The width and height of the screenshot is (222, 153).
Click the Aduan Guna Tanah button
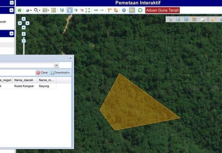pyautogui.click(x=162, y=10)
